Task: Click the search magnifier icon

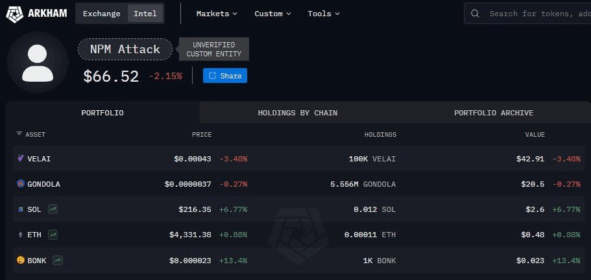Action: 476,14
